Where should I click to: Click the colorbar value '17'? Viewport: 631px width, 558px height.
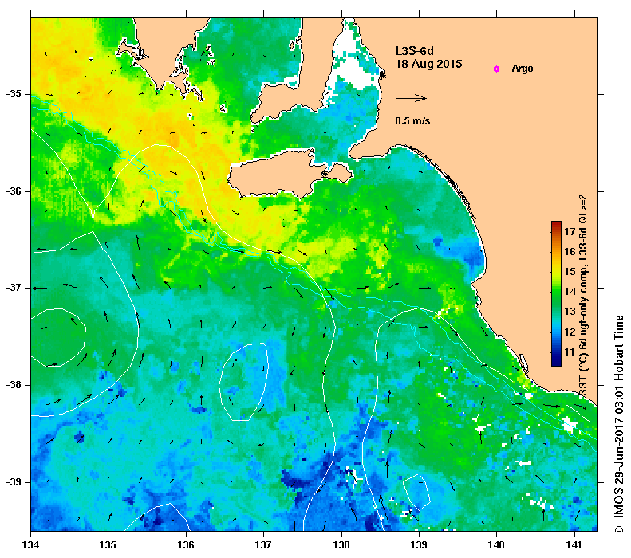tap(570, 231)
